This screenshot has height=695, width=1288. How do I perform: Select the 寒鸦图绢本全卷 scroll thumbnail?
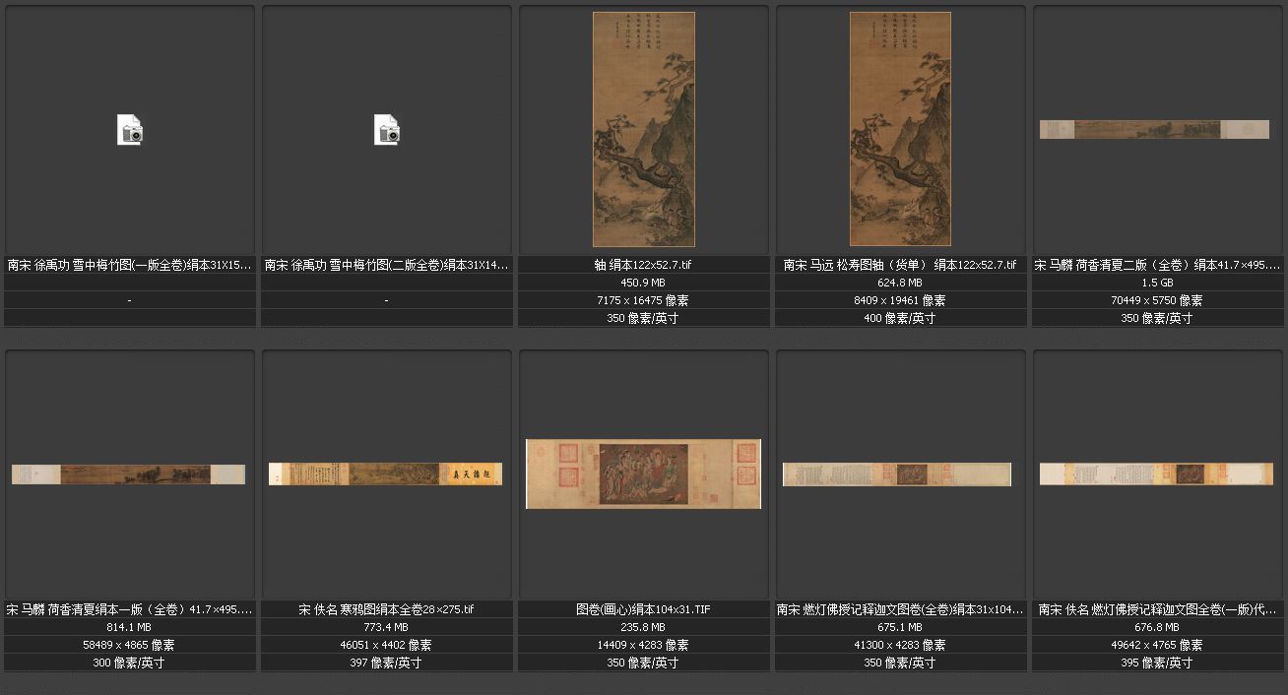click(x=385, y=474)
